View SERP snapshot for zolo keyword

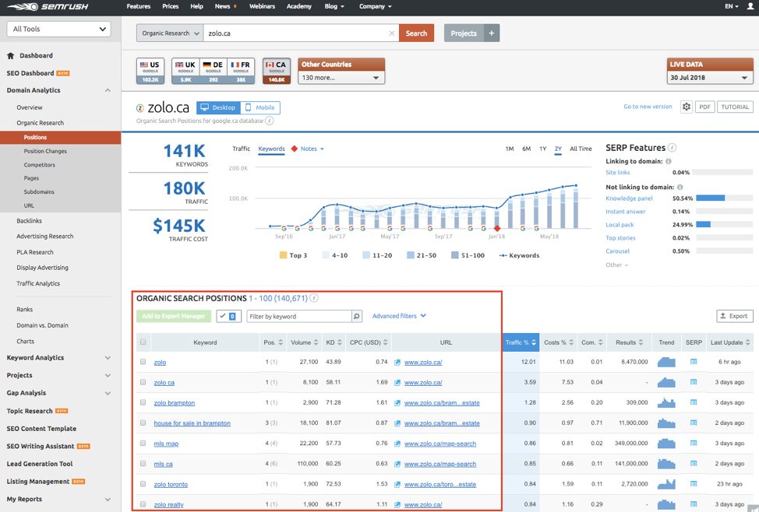click(x=694, y=362)
